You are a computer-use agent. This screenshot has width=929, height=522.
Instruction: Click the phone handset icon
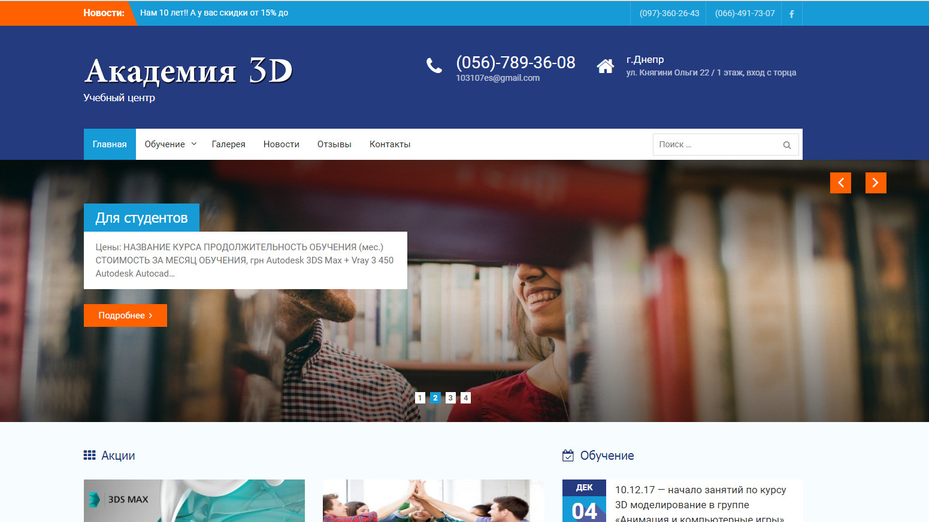tap(434, 66)
